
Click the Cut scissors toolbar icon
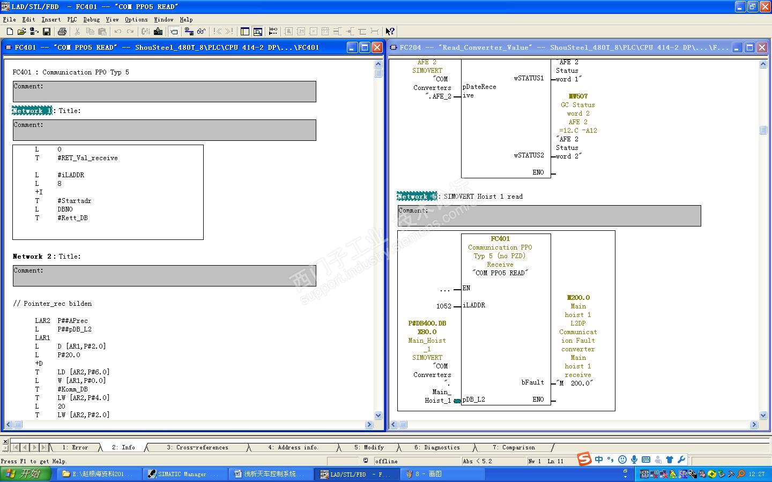point(78,32)
